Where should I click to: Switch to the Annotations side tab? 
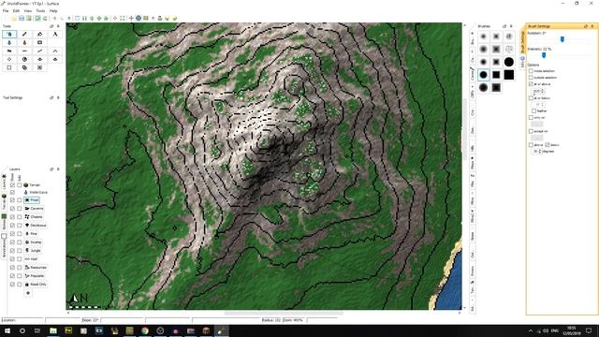pyautogui.click(x=4, y=246)
